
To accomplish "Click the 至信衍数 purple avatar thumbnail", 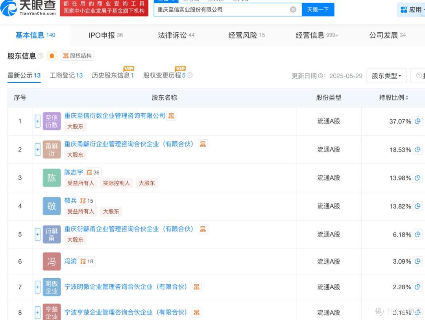I will 52,121.
